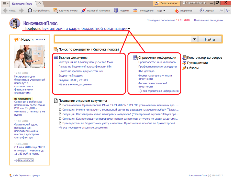Open the Журнал history

point(206,11)
